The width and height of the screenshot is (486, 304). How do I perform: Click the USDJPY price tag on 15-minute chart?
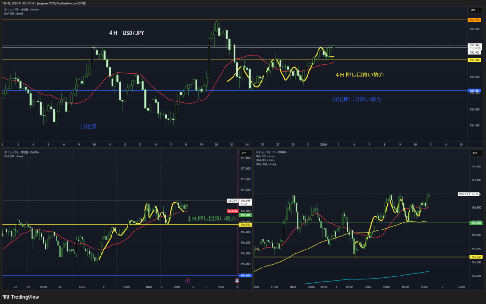click(464, 194)
